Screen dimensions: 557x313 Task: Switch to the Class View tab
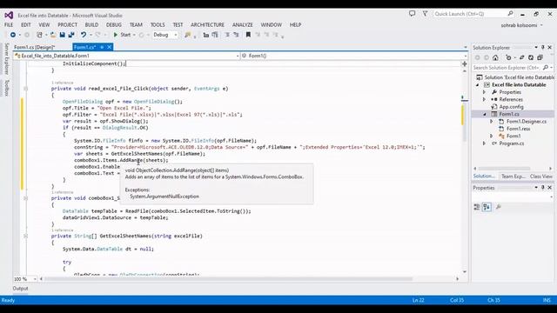click(x=541, y=176)
